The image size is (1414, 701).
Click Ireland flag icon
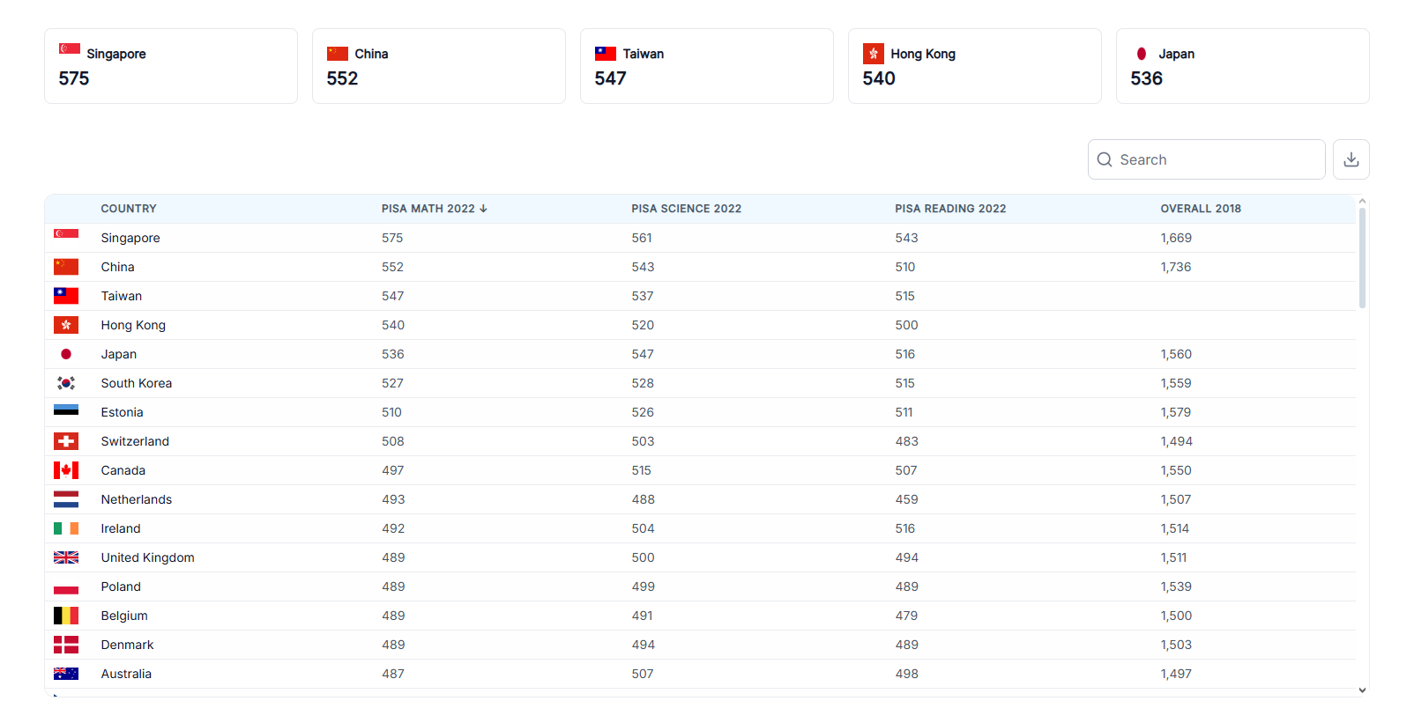pos(66,528)
